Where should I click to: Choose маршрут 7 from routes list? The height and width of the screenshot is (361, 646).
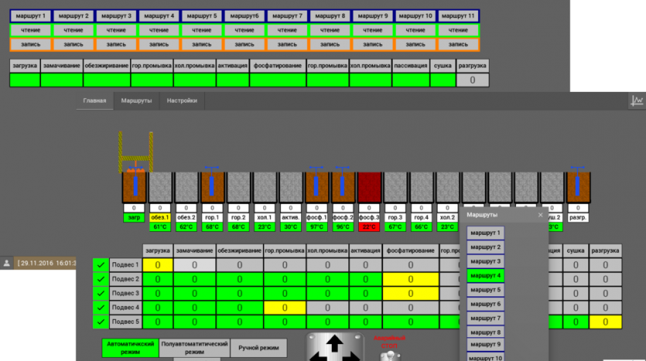tap(486, 318)
